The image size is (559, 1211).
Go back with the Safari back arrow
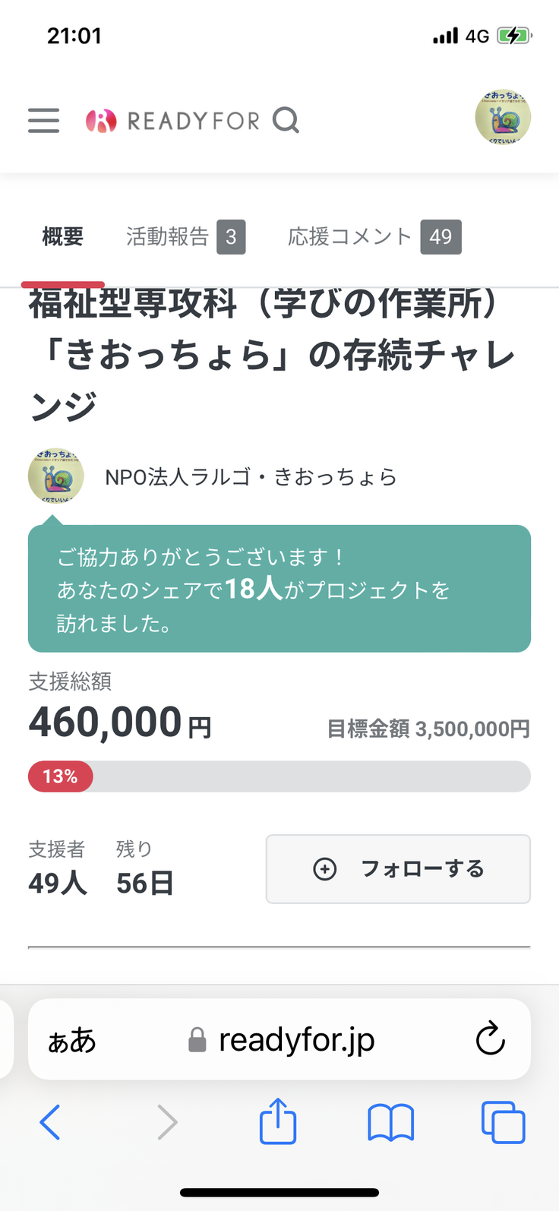point(50,1122)
